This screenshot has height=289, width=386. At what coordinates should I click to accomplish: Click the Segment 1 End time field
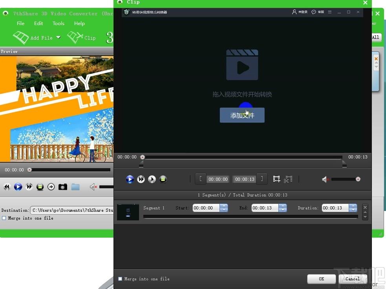265,208
